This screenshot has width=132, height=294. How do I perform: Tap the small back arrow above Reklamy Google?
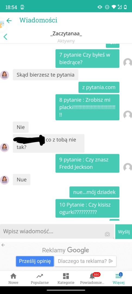(3, 245)
